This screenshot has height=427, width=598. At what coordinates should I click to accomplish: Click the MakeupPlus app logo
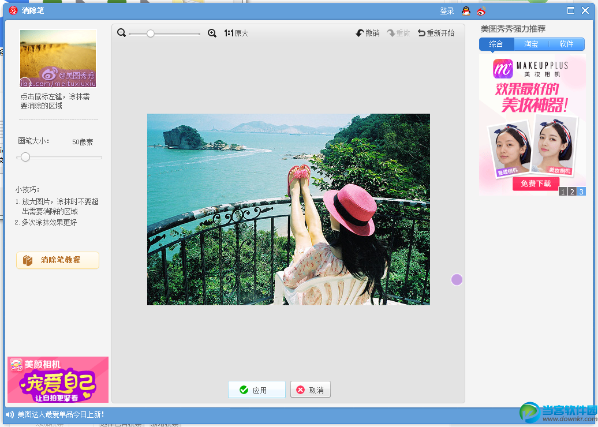coord(503,69)
